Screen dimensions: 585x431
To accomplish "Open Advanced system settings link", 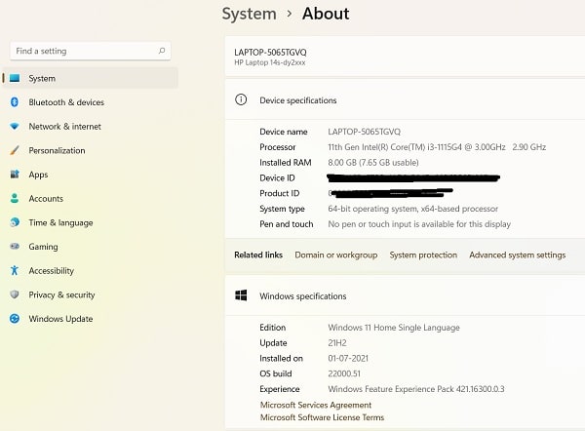I will (x=517, y=255).
